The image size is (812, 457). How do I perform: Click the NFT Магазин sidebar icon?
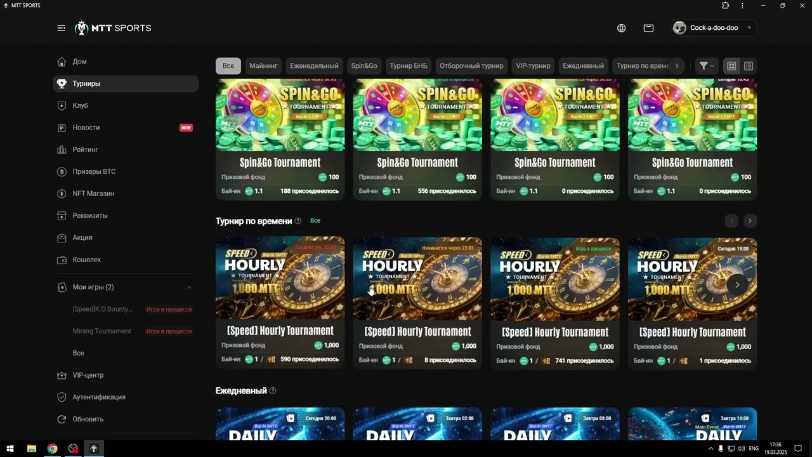62,194
